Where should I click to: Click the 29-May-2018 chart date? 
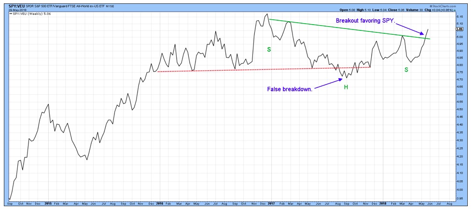point(16,10)
